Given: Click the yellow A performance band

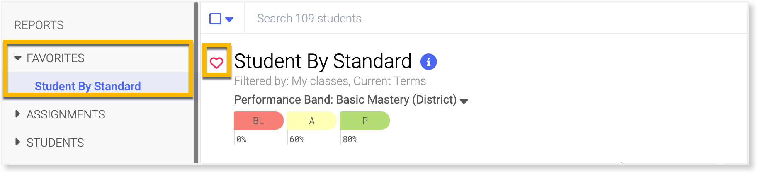Looking at the screenshot, I should click(311, 121).
